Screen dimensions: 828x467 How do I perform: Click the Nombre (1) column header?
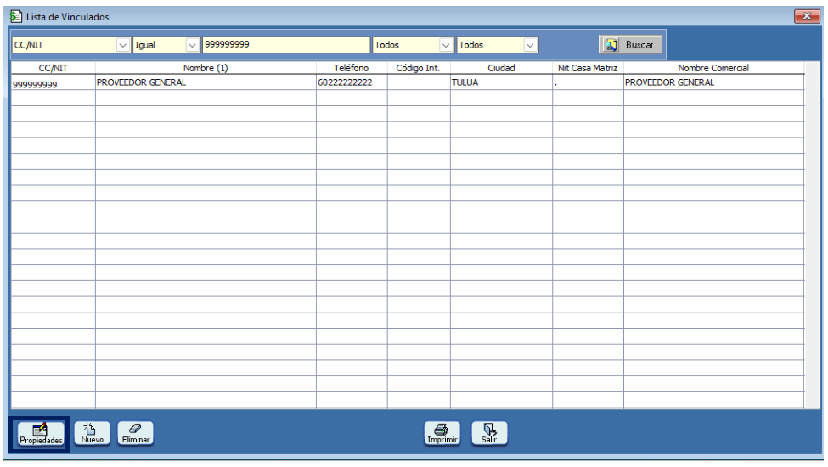206,68
